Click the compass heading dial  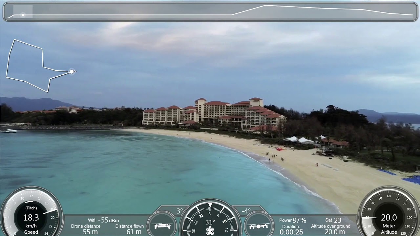tap(210, 218)
